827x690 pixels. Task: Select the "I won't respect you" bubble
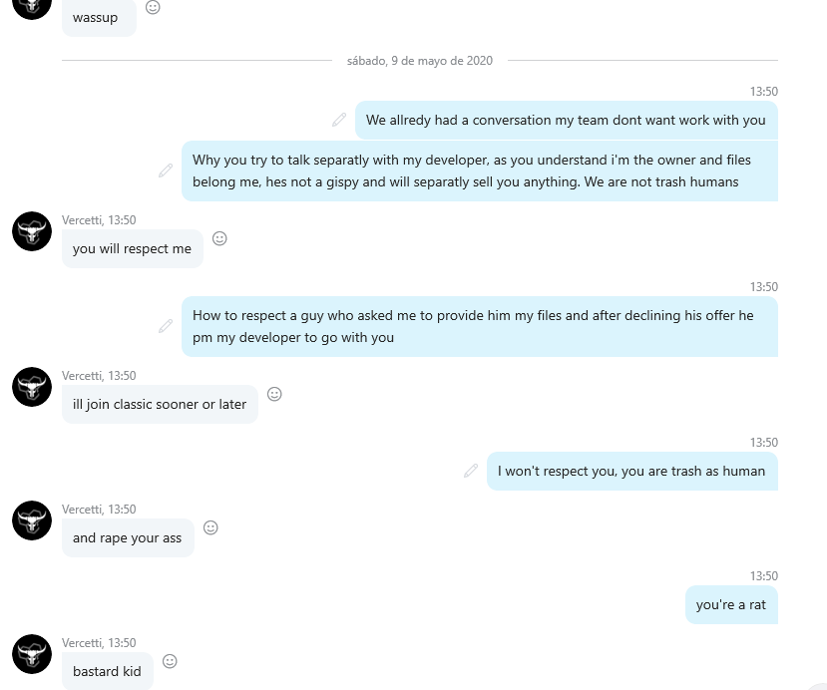631,471
